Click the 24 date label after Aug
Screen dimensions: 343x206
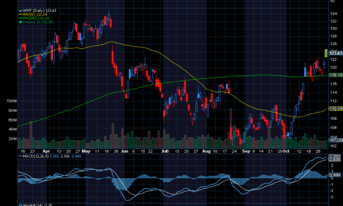234,151
